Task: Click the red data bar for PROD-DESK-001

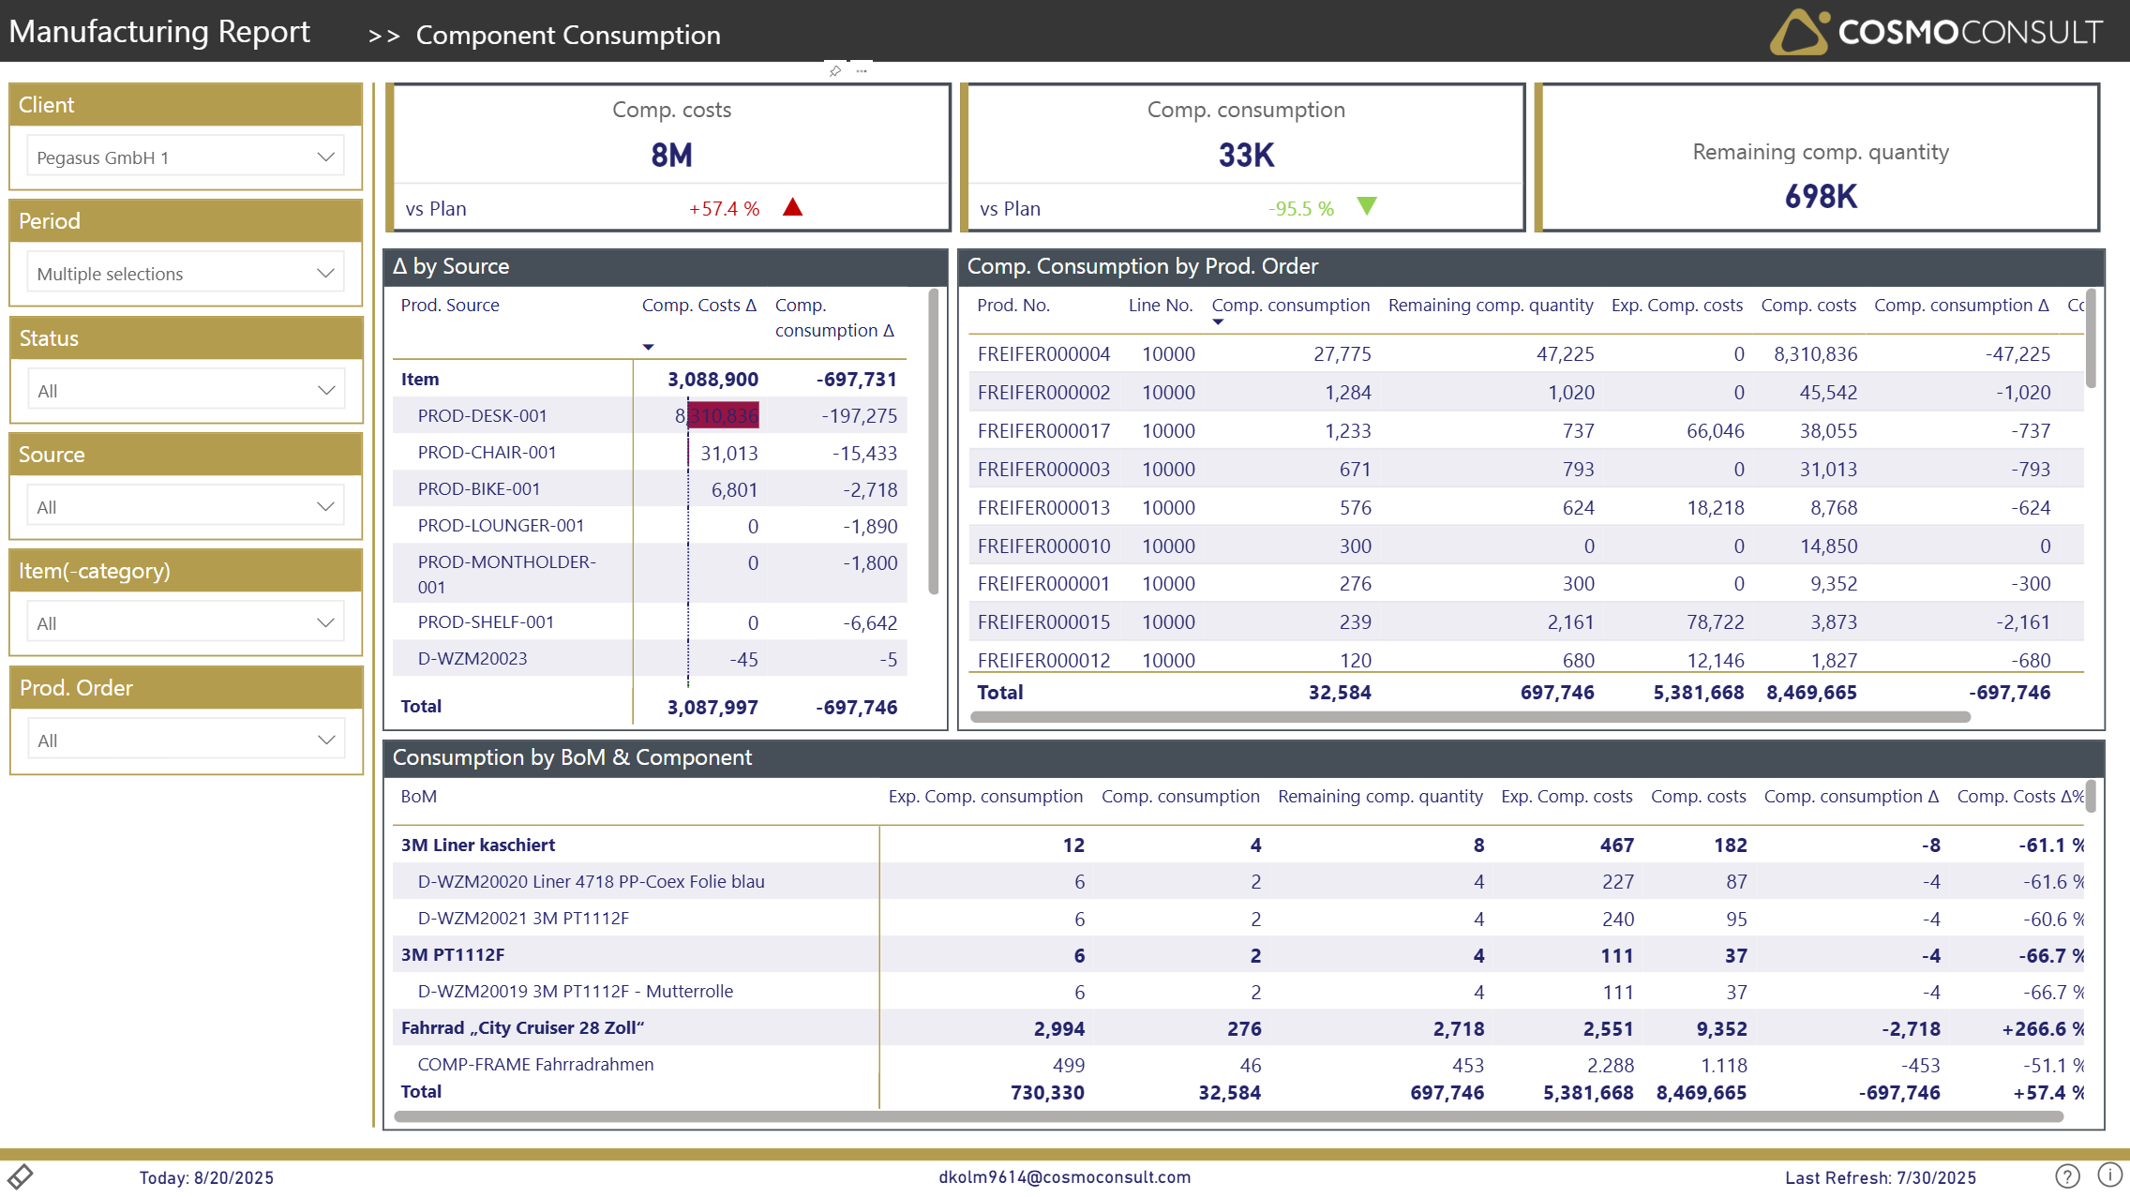Action: [723, 415]
